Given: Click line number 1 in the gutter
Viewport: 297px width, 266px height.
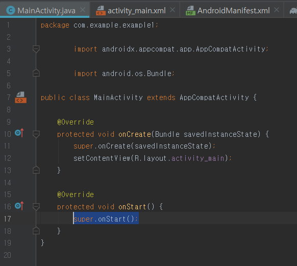Looking at the screenshot, I should tap(8, 25).
